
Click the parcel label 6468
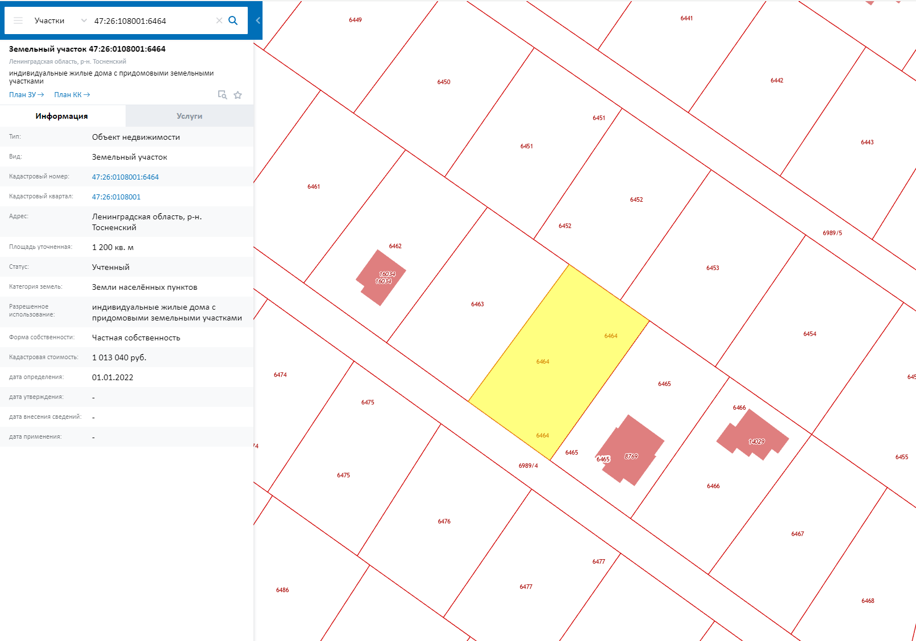(x=868, y=601)
